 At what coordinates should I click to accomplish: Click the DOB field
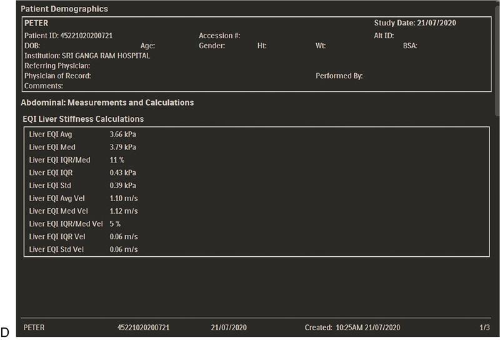pyautogui.click(x=32, y=46)
